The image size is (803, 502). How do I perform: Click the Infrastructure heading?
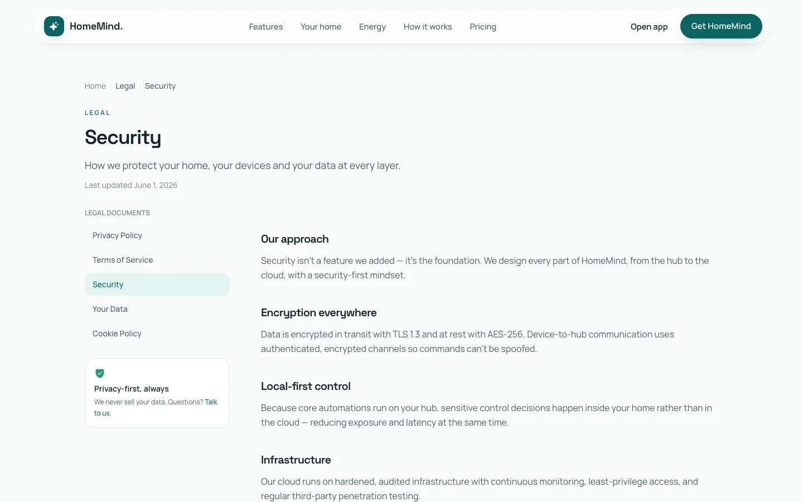pyautogui.click(x=296, y=460)
